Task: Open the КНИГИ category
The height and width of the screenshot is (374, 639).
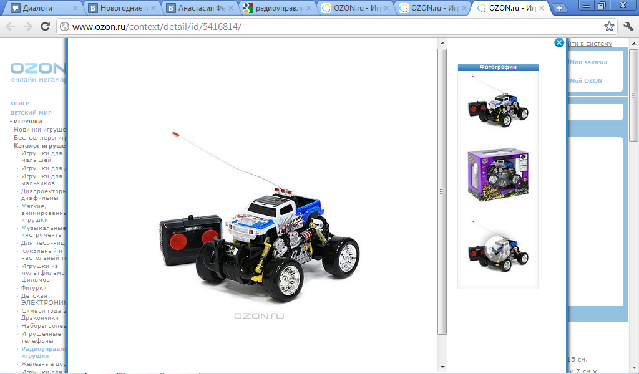Action: 19,103
